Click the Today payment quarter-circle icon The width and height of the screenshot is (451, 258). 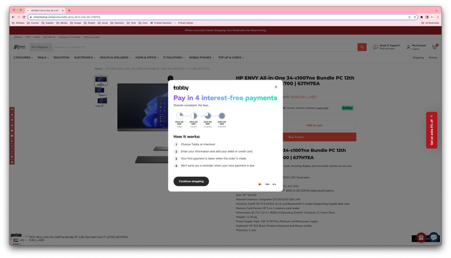[180, 116]
